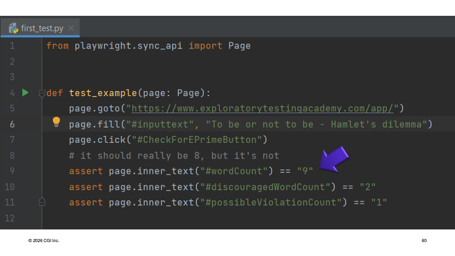Screen dimensions: 455x256
Task: Click line number 7 in the gutter
Action: pos(12,140)
